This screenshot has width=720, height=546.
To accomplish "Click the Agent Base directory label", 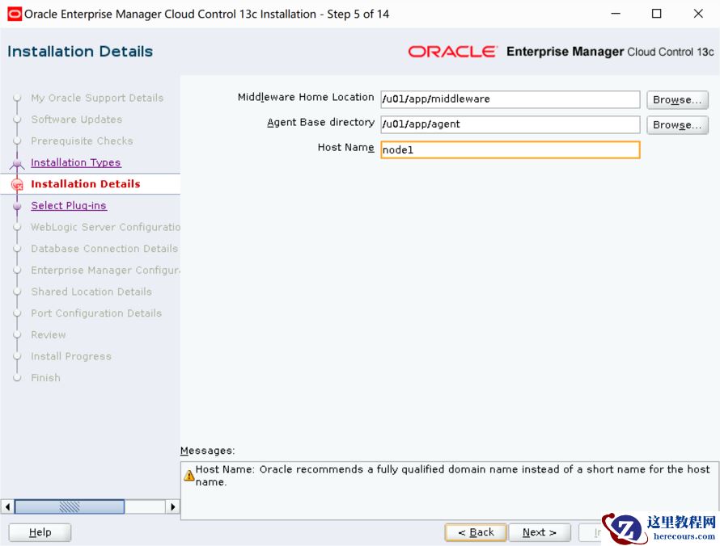I will point(320,123).
